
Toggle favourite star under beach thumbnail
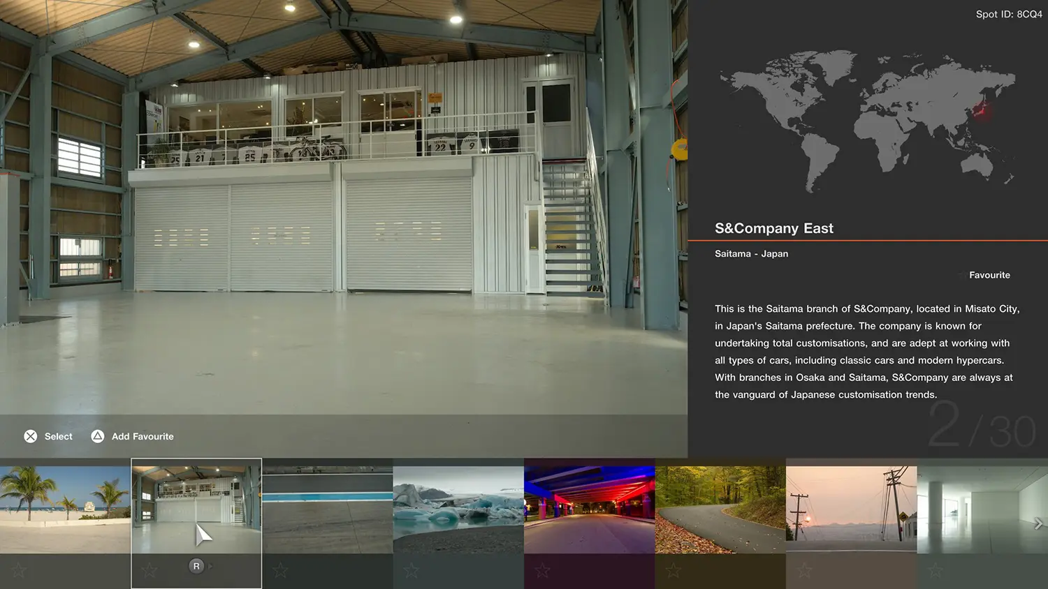[x=19, y=570]
